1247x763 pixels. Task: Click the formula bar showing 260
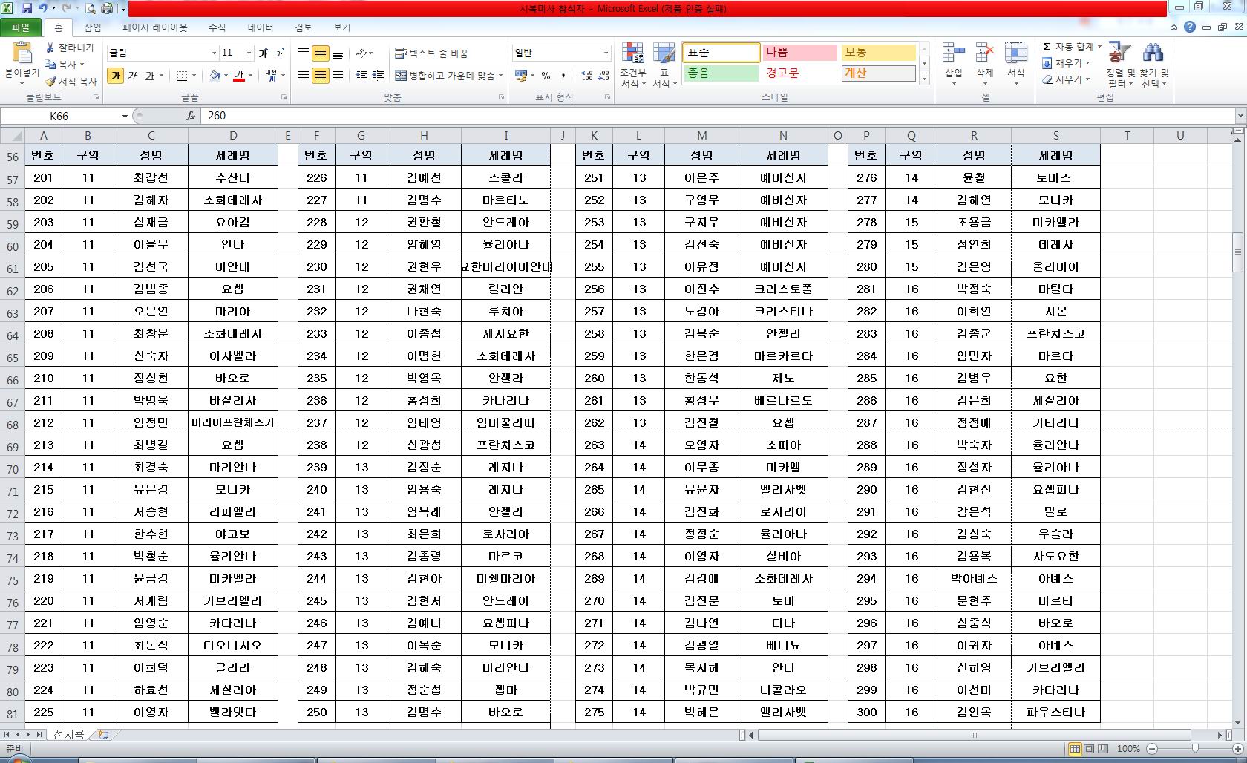tap(719, 116)
